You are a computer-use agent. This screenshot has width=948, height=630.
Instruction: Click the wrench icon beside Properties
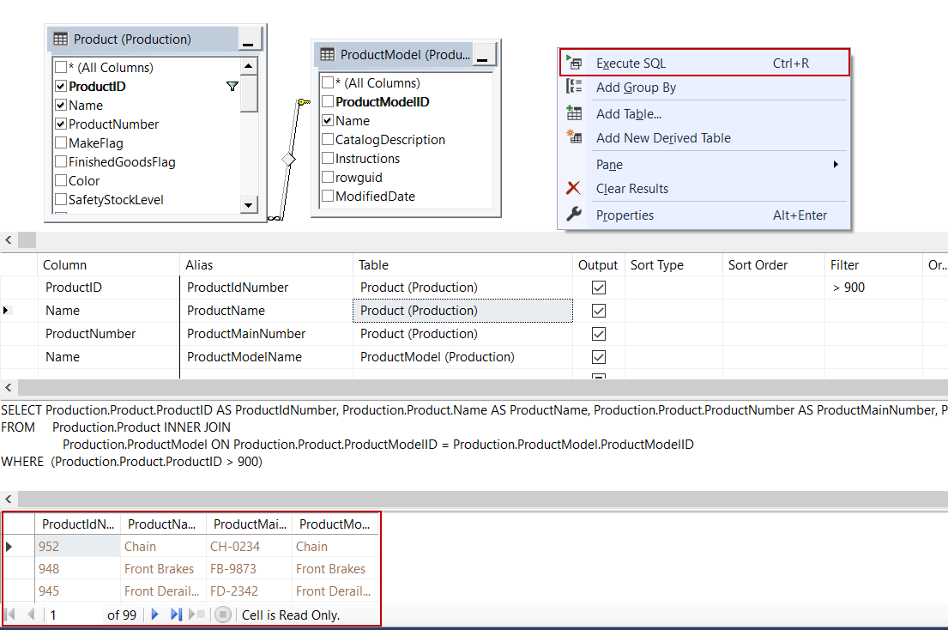(576, 215)
